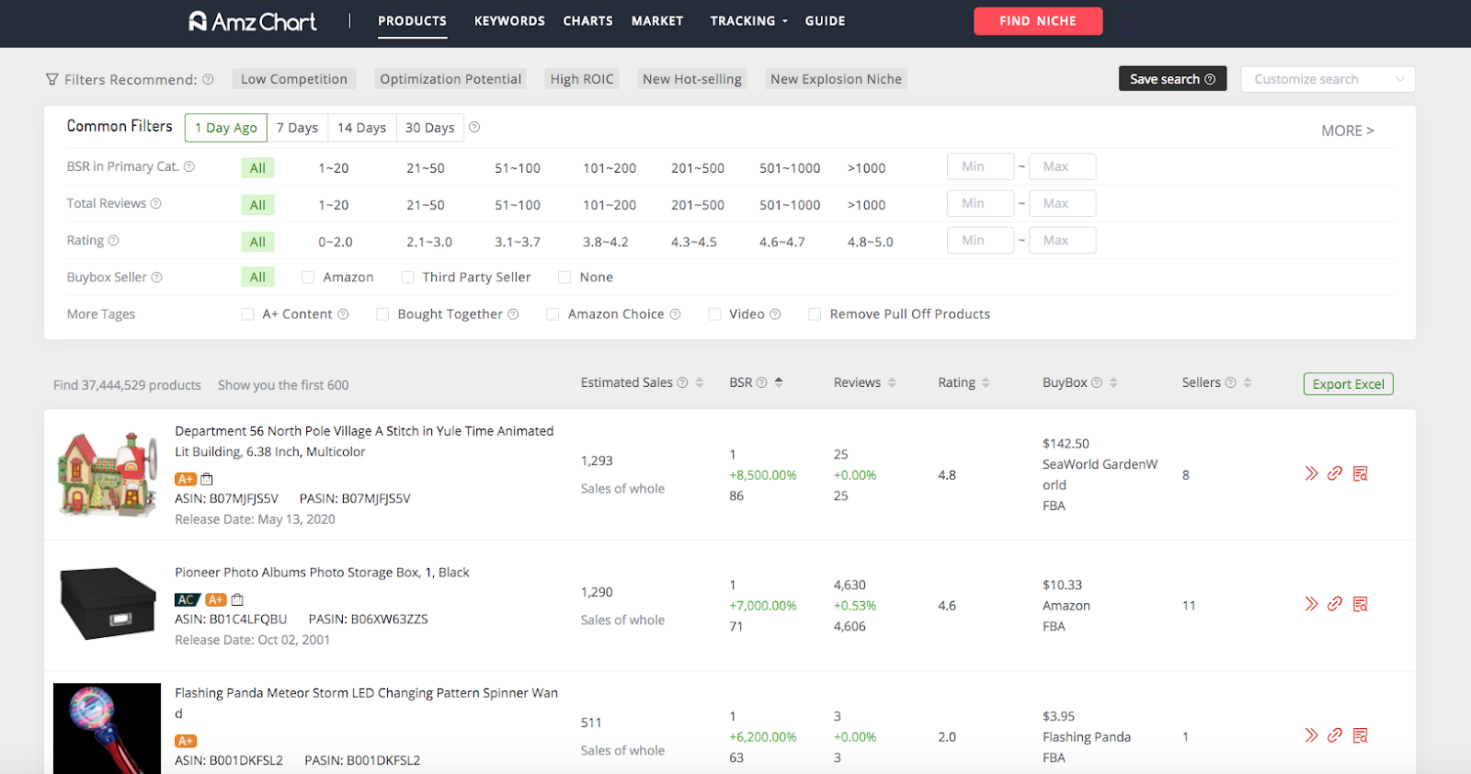Click the Save search button
1471x774 pixels.
(x=1172, y=79)
